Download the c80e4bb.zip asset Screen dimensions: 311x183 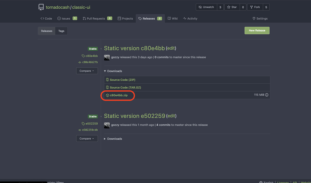coord(118,95)
